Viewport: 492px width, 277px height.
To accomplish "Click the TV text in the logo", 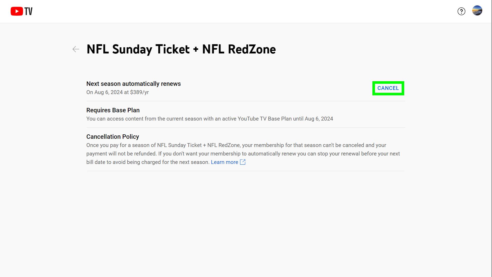I will coord(28,11).
